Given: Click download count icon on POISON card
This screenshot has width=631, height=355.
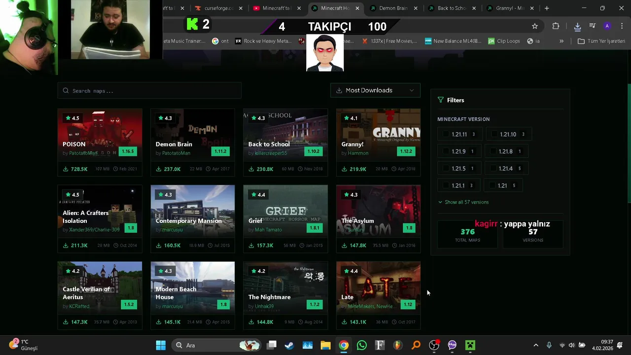Looking at the screenshot, I should (66, 169).
